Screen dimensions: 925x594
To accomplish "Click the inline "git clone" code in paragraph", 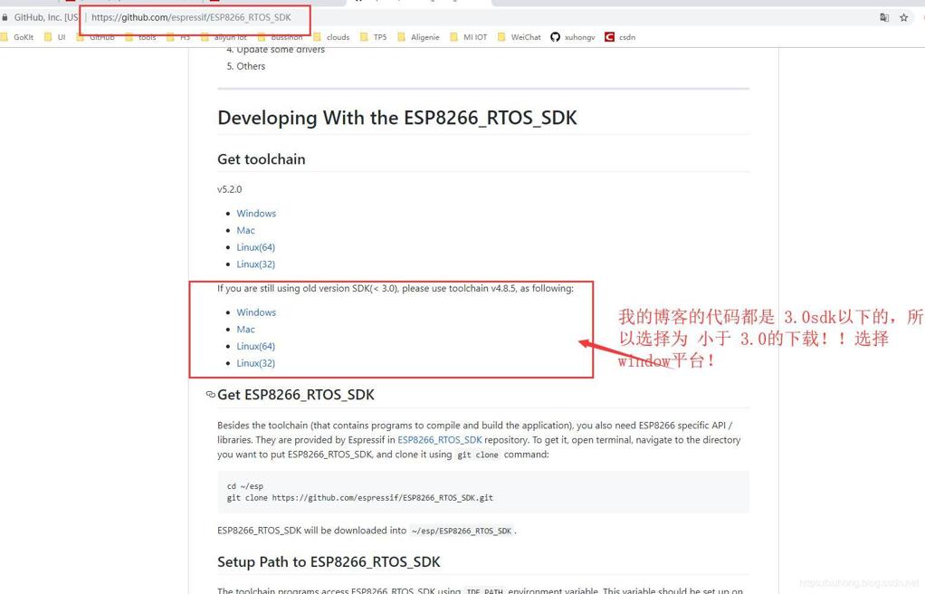I will pyautogui.click(x=478, y=455).
